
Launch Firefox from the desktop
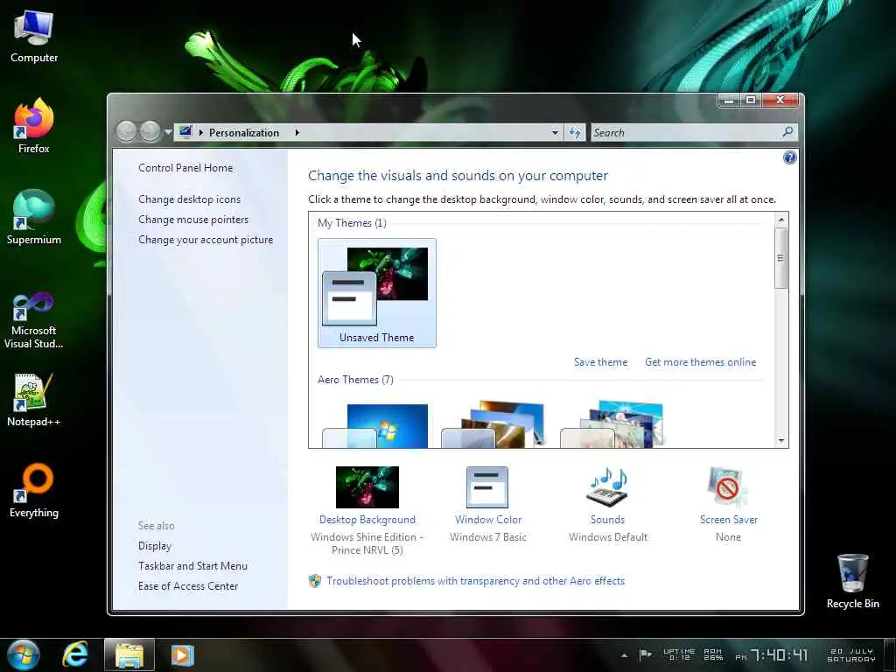[34, 127]
